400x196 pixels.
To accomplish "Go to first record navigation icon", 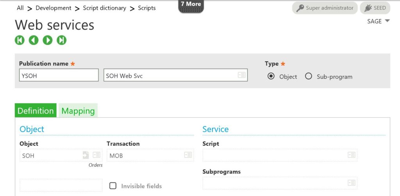I will pos(20,40).
